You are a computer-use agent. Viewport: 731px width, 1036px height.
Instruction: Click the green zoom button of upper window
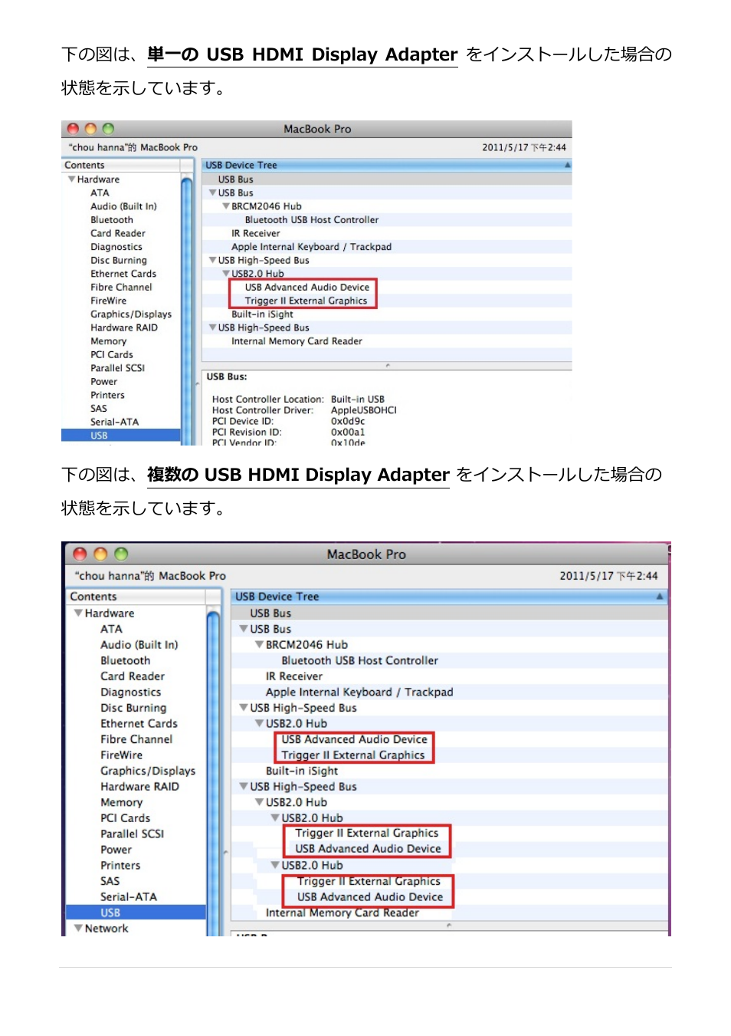point(108,129)
